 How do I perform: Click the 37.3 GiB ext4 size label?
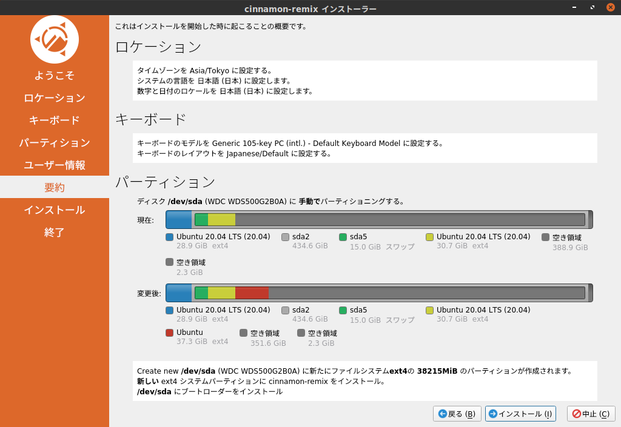coord(203,341)
